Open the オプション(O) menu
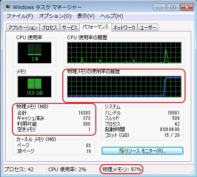197x177 pixels. coord(55,16)
